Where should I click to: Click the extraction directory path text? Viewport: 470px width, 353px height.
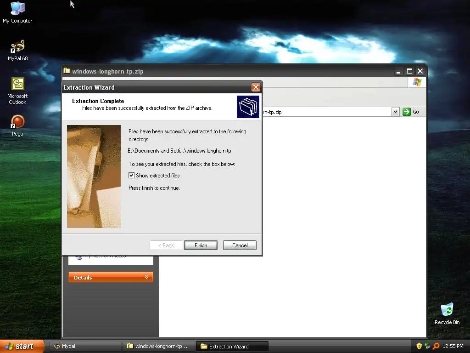click(179, 151)
